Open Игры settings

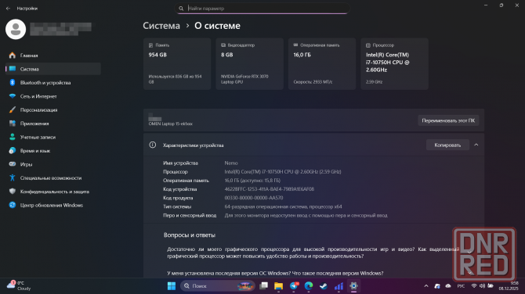tap(53, 164)
